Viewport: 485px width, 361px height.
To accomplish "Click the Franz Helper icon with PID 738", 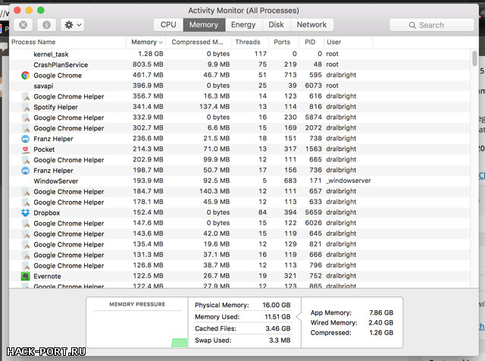I will click(x=25, y=139).
